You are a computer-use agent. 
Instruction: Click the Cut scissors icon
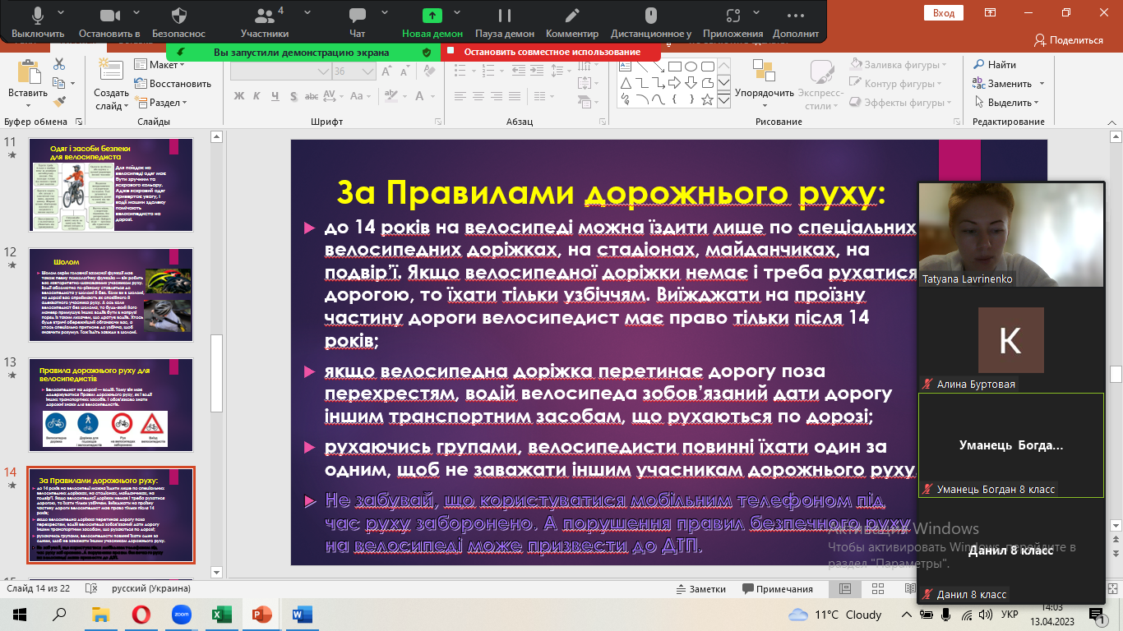pyautogui.click(x=59, y=65)
